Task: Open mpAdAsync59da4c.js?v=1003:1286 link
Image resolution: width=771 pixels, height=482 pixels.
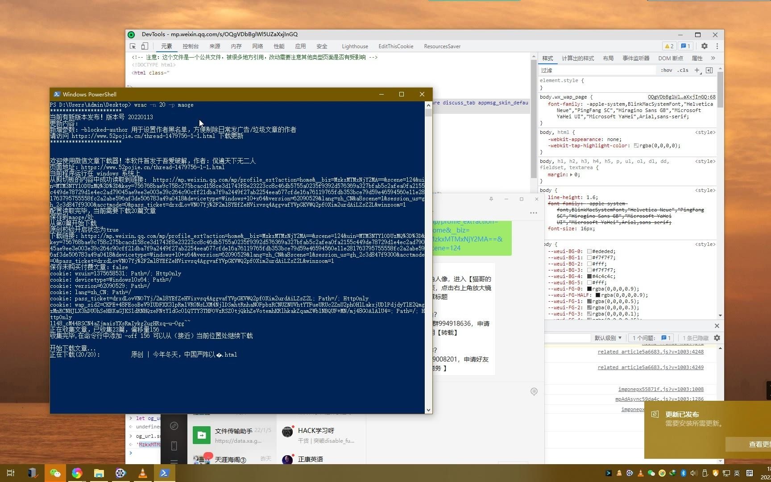Action: point(659,399)
